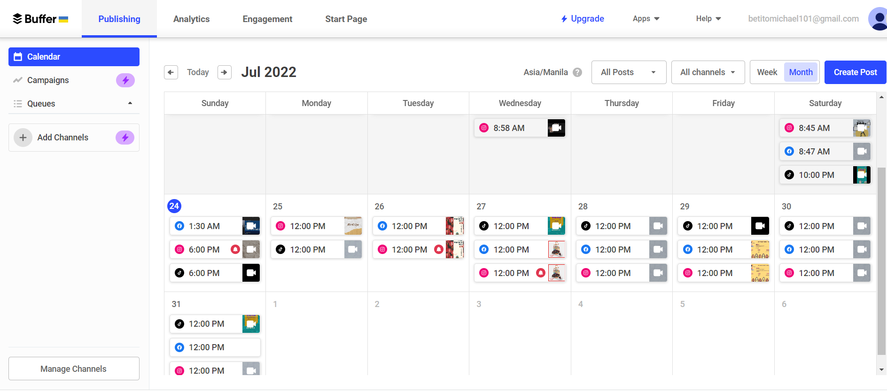This screenshot has width=887, height=392.
Task: Click the Buffer logo
Action: tap(40, 19)
